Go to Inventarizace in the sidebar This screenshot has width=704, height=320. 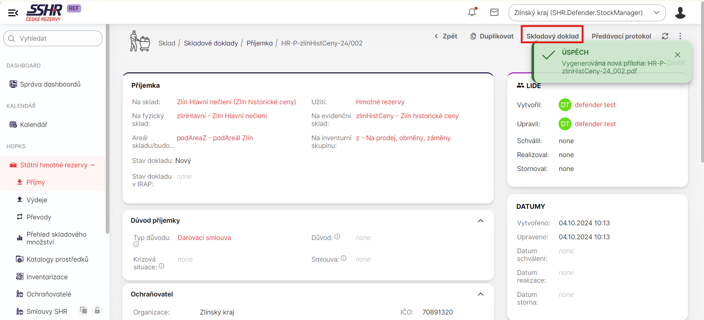(47, 277)
